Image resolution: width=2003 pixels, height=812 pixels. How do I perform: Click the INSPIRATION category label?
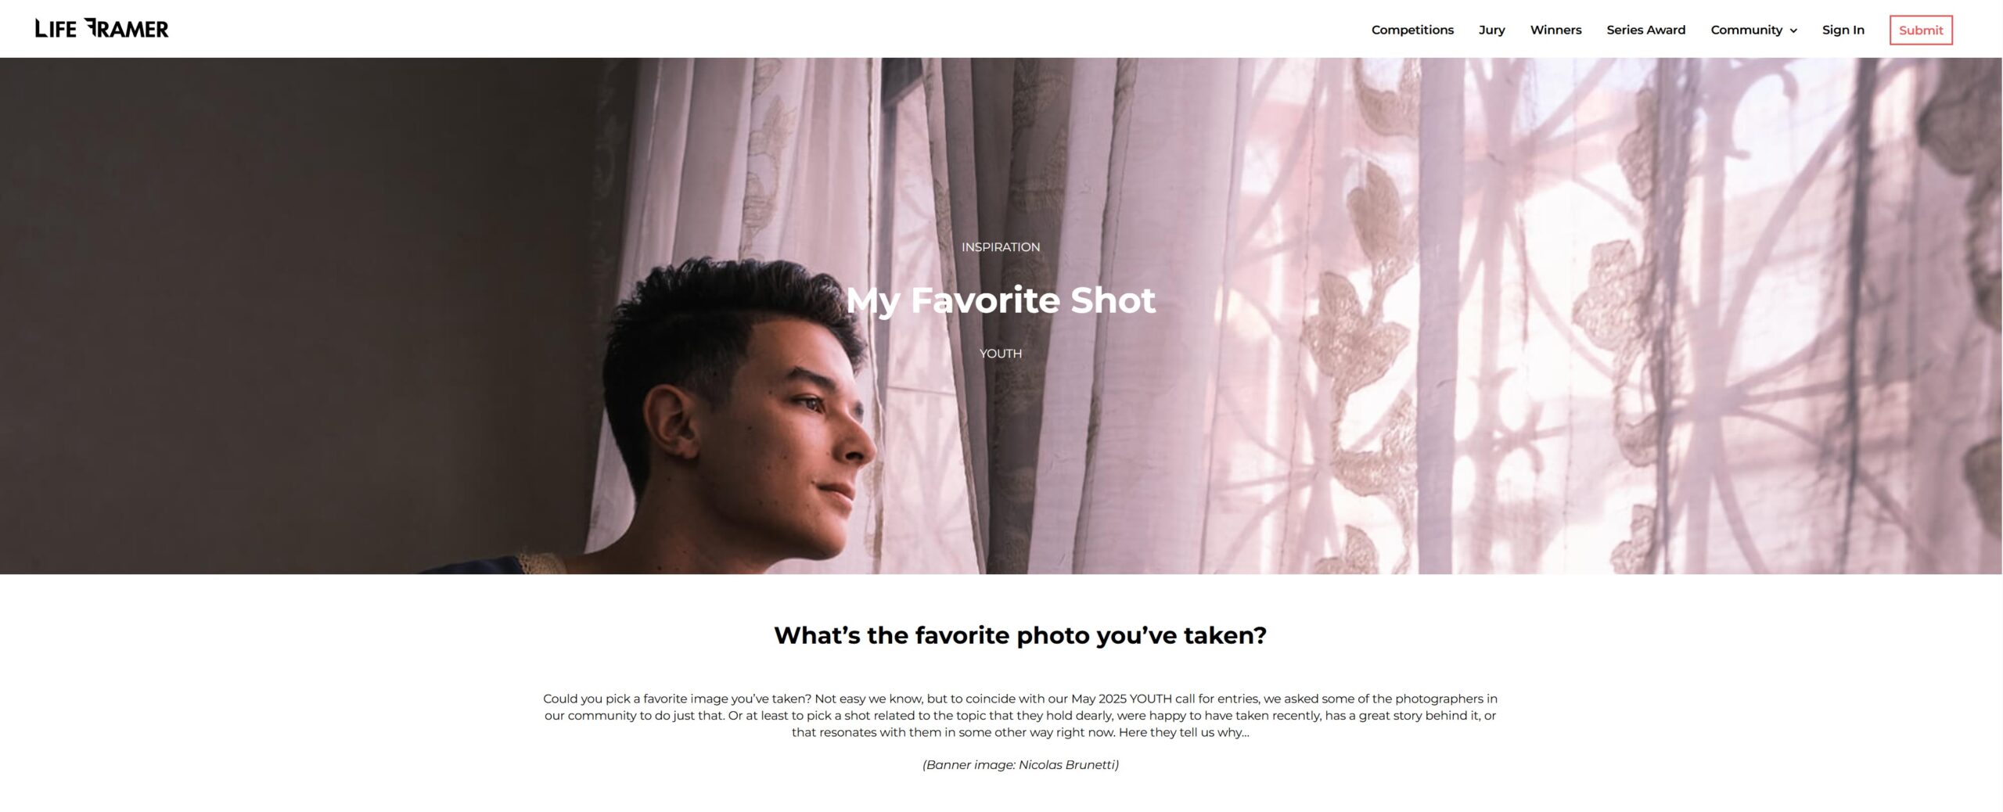coord(1001,246)
